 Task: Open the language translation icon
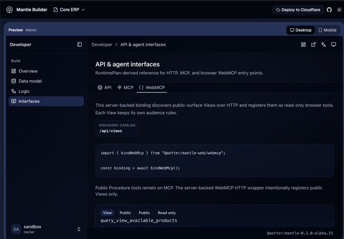click(x=324, y=44)
